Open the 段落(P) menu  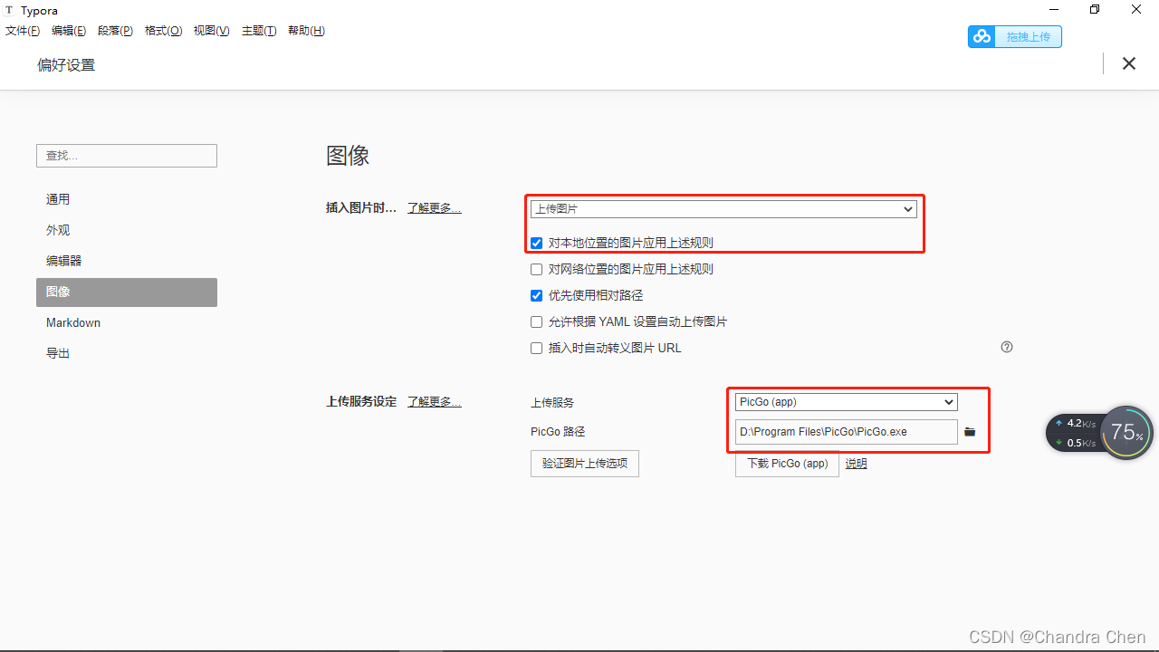click(x=115, y=31)
